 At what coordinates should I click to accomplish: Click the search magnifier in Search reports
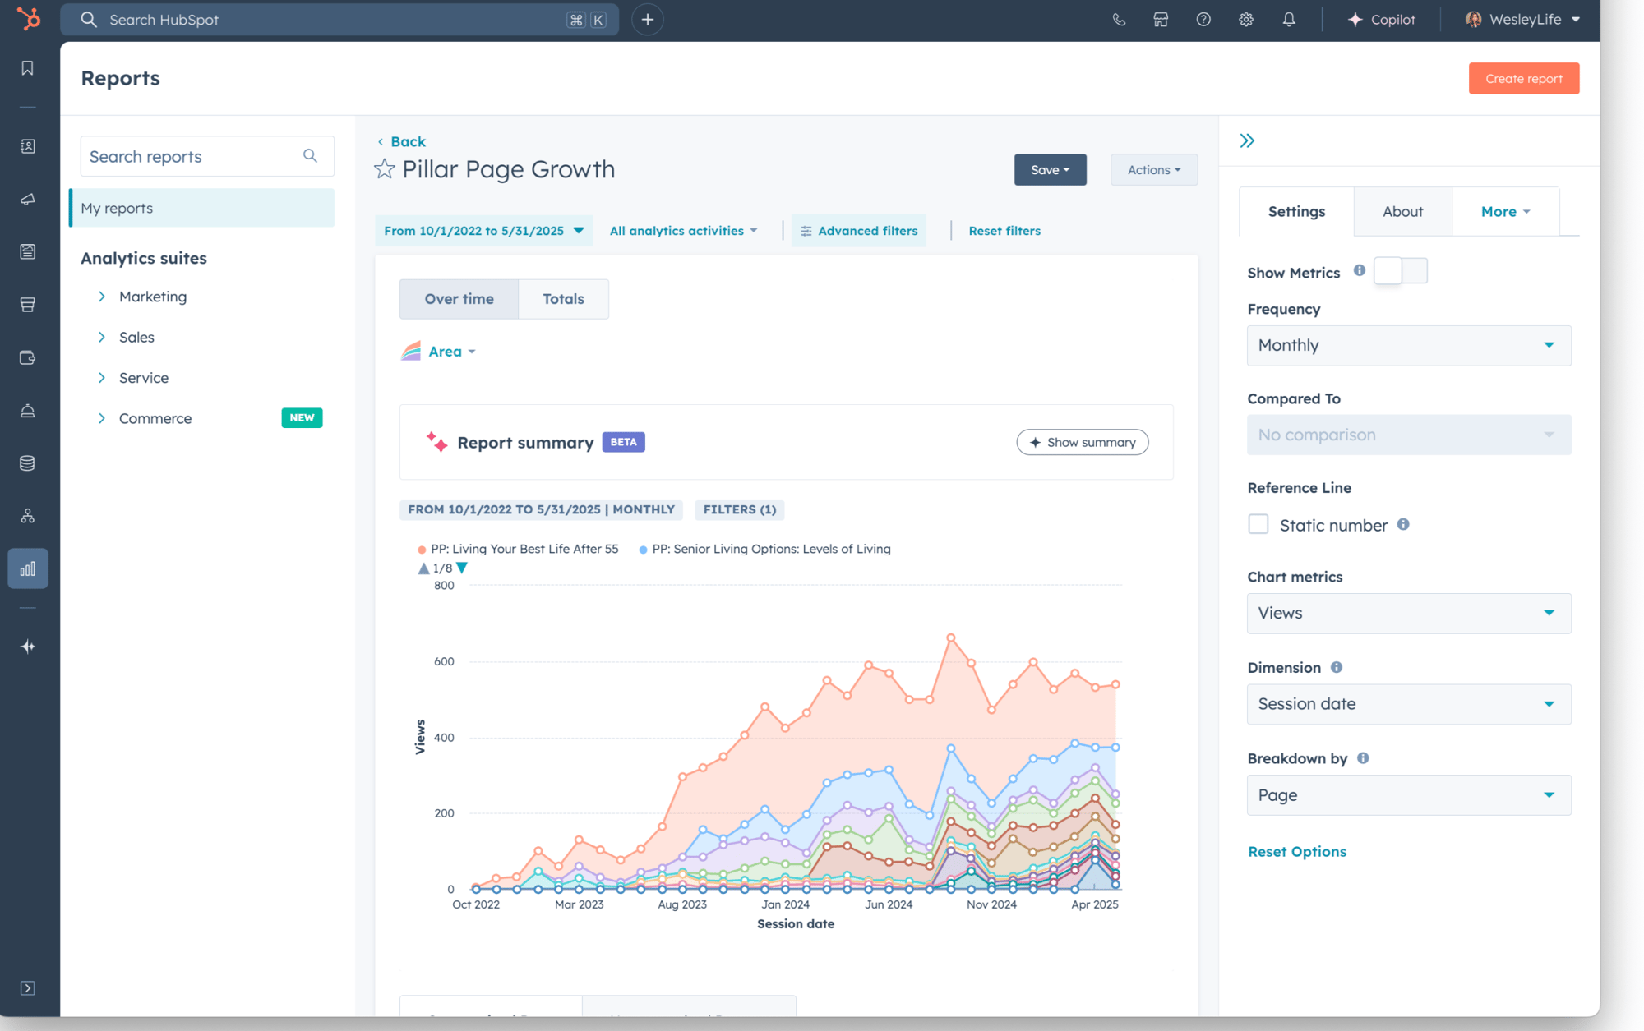click(x=310, y=156)
